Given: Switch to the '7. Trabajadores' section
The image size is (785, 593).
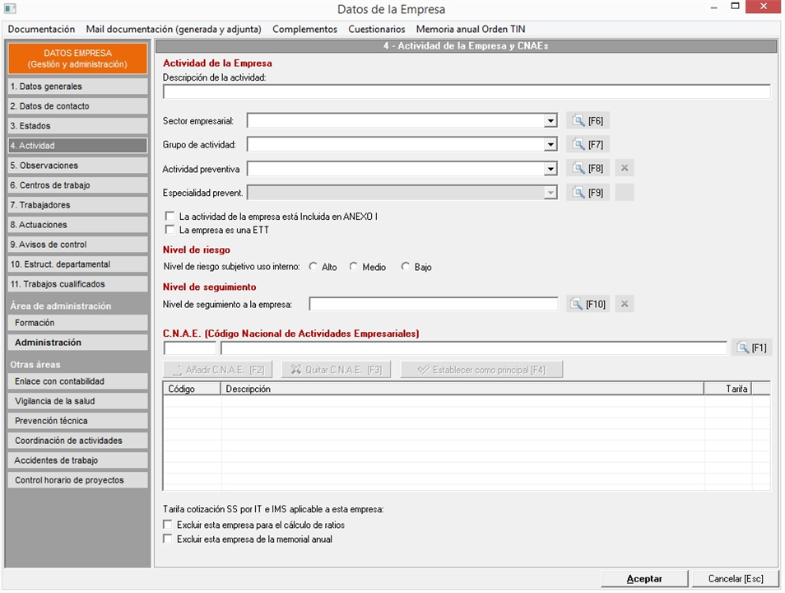Looking at the screenshot, I should [x=77, y=205].
